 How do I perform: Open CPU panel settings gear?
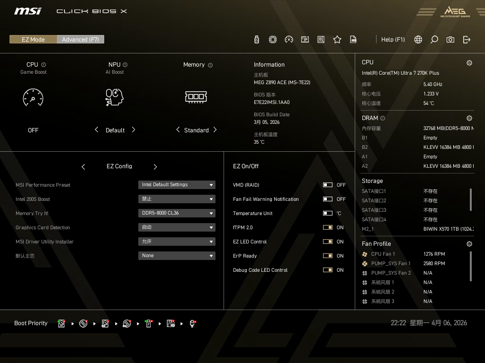coord(469,63)
